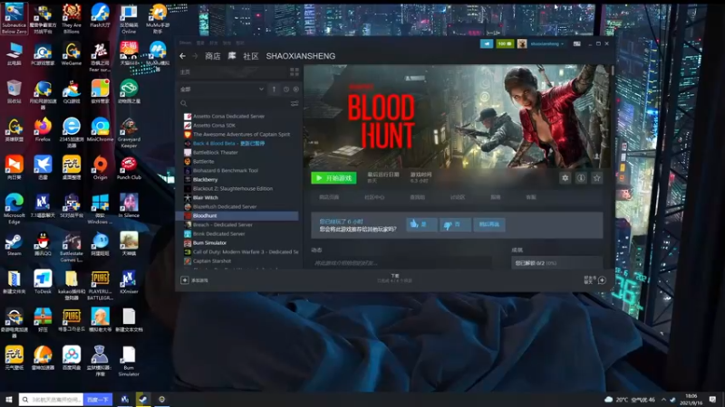Select Biohazard 6 Benchmark Tool
725x407 pixels.
pos(226,170)
